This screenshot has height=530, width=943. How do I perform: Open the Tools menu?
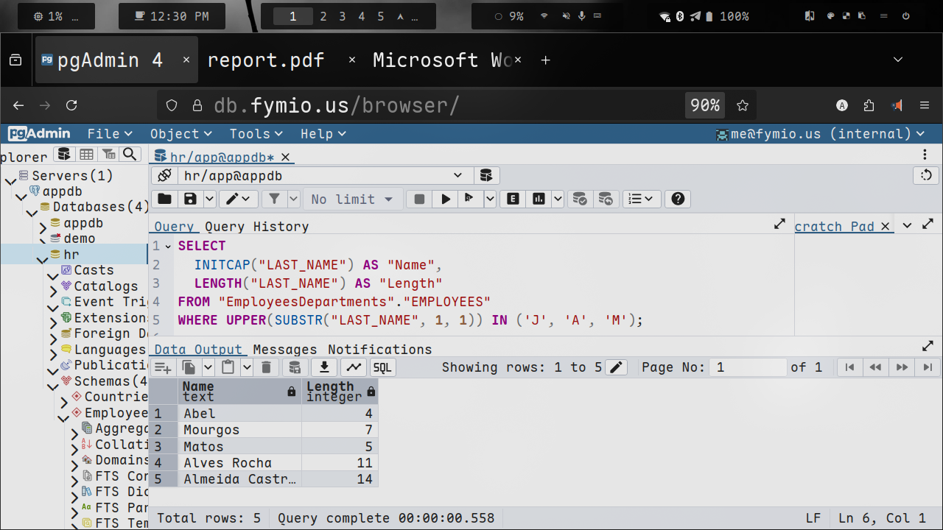pyautogui.click(x=256, y=133)
